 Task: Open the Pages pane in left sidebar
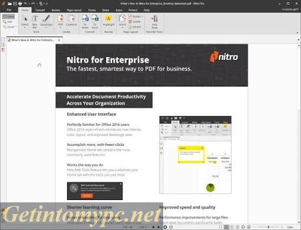3,39
